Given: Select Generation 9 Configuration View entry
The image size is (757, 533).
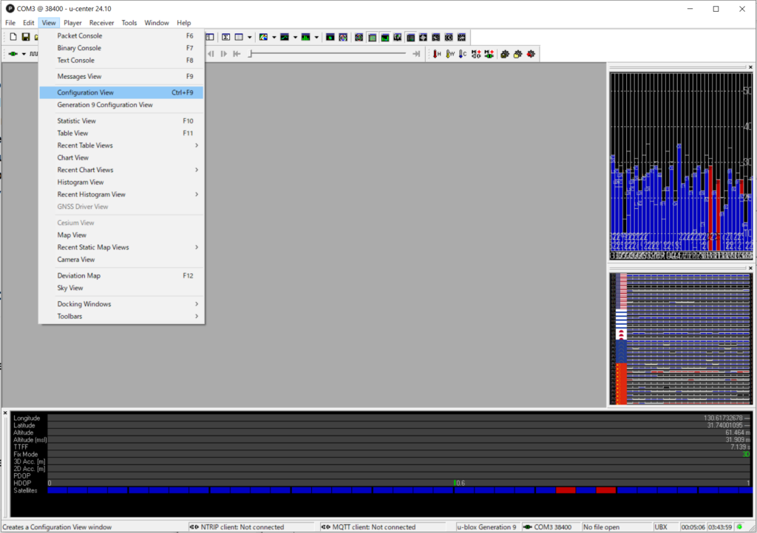Looking at the screenshot, I should [122, 105].
